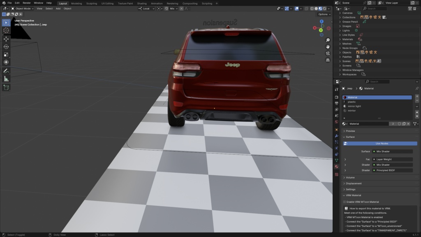The height and width of the screenshot is (237, 421).
Task: Open the Texture properties tab
Action: (x=336, y=174)
